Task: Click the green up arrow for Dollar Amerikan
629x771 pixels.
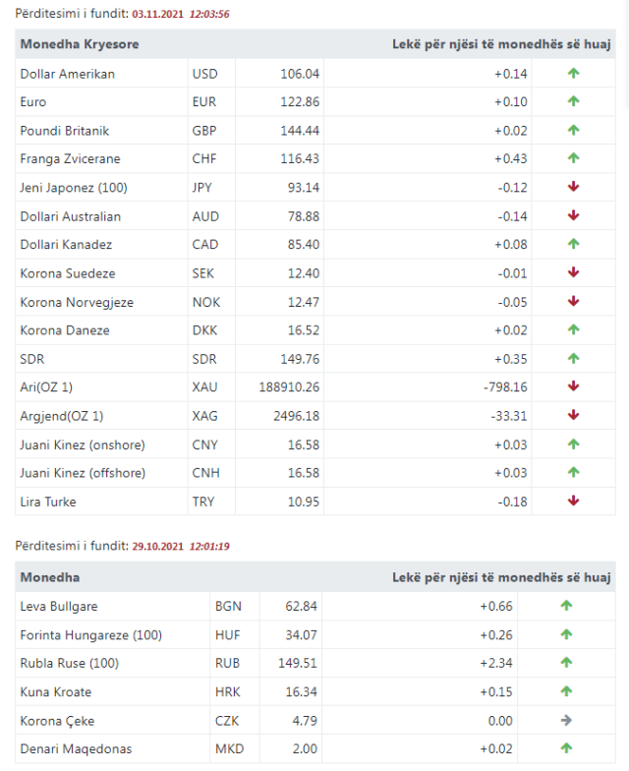Action: point(574,73)
